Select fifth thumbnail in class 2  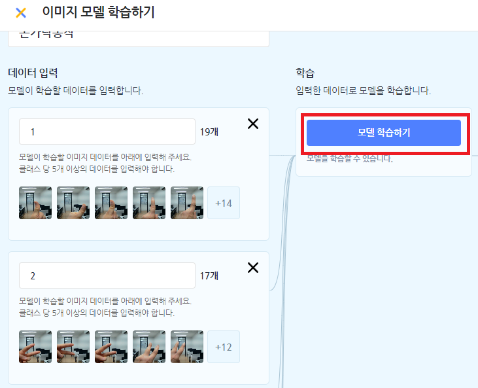[187, 347]
